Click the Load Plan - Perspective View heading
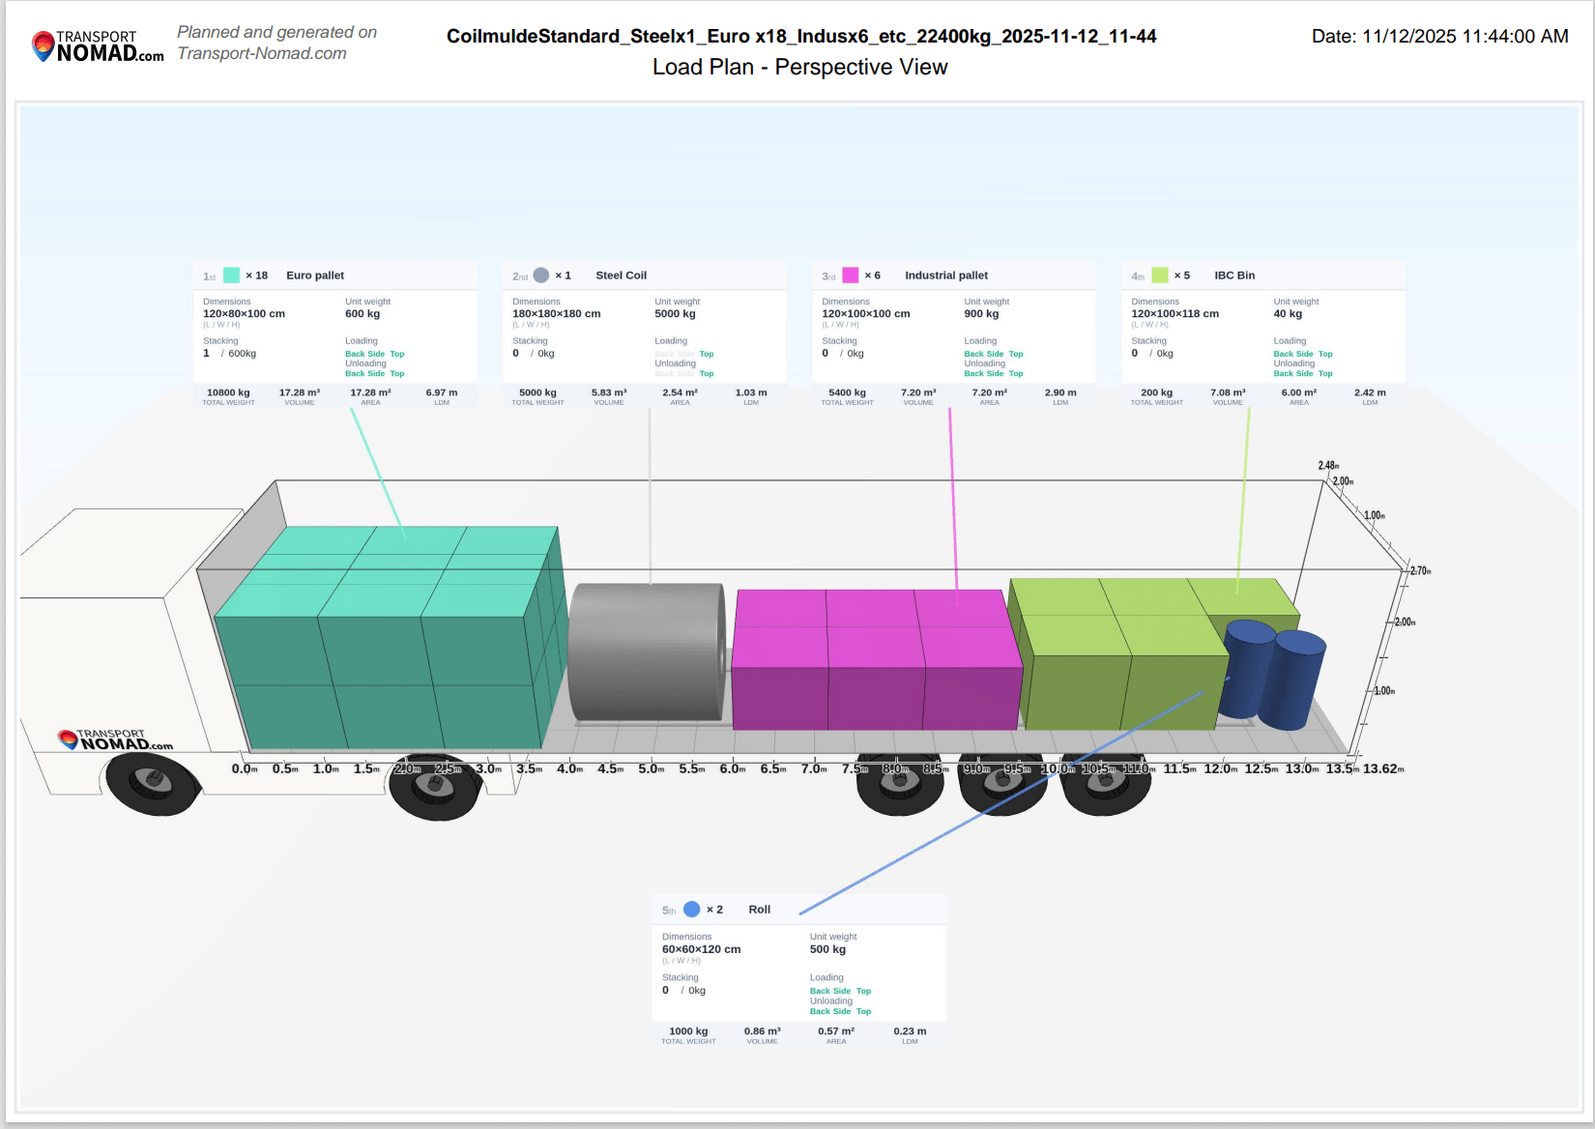Screen dimensions: 1595x1129 (799, 67)
